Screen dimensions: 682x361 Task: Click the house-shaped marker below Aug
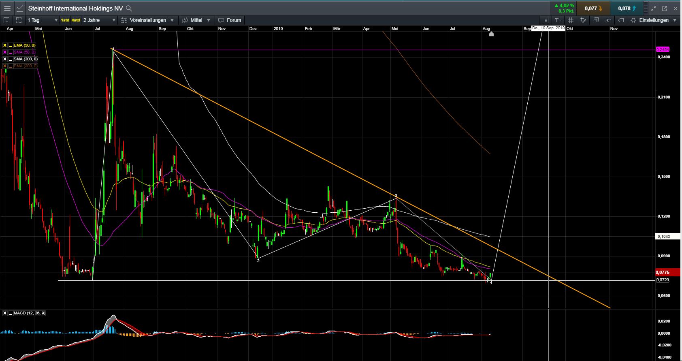[491, 34]
